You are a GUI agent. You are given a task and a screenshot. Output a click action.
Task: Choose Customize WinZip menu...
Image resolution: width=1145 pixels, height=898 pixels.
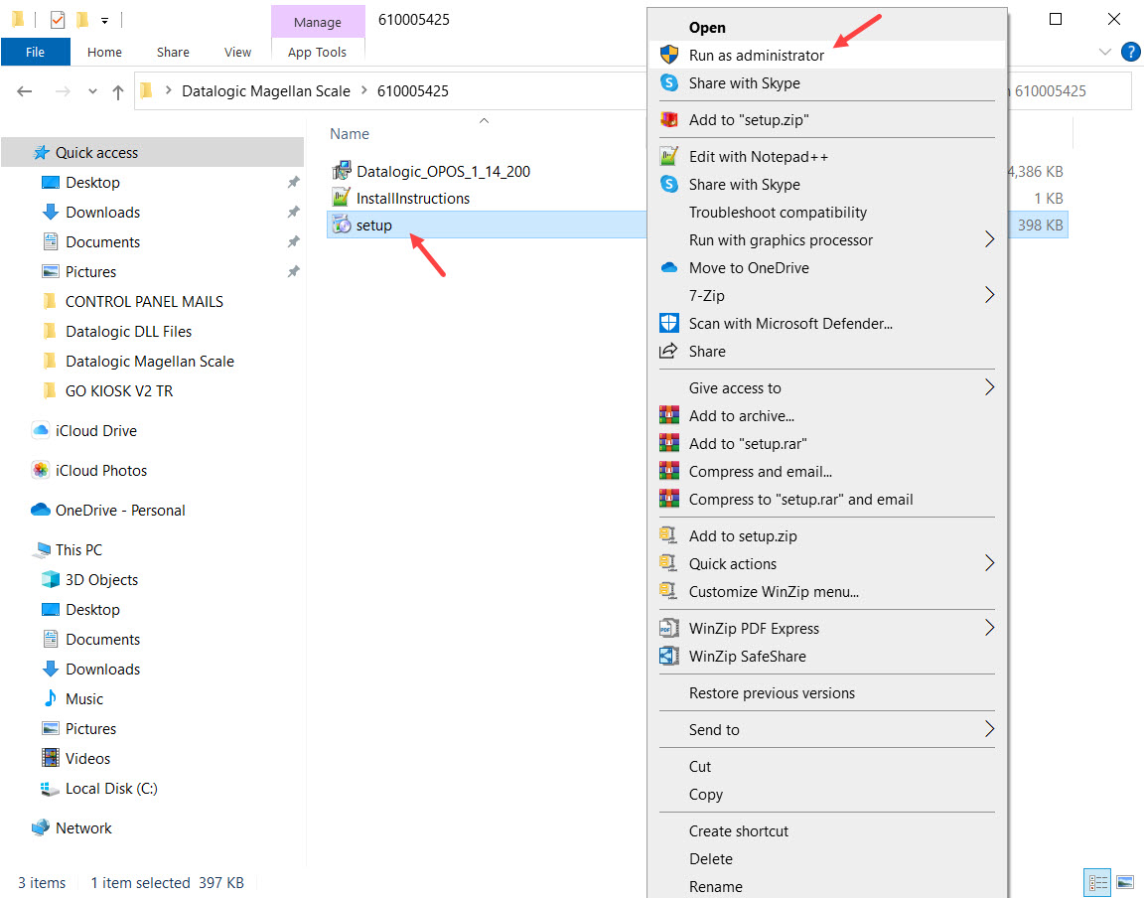(x=826, y=591)
